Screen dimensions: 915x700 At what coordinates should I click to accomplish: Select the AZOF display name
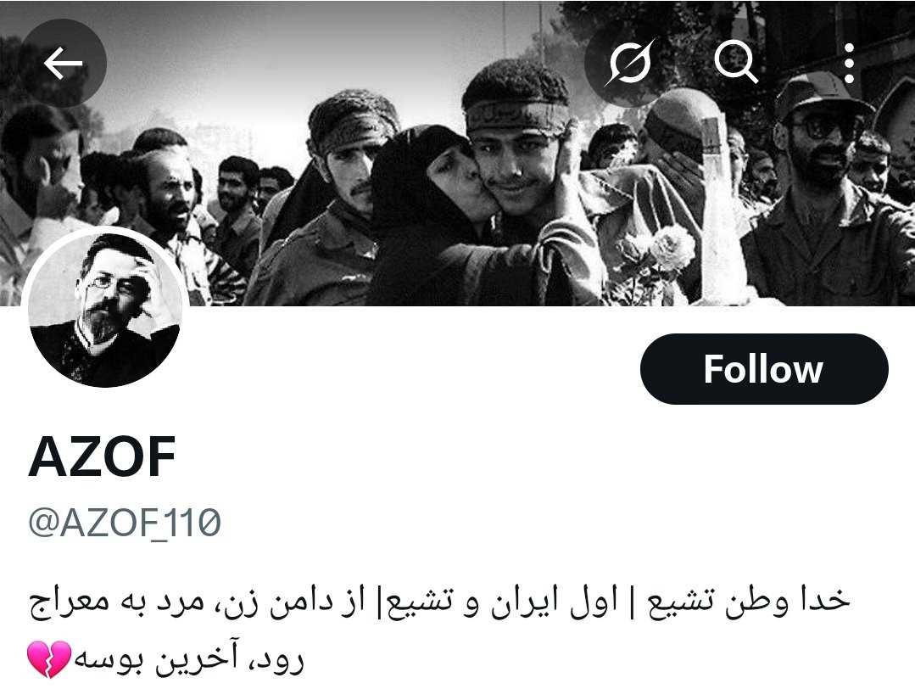pos(102,457)
